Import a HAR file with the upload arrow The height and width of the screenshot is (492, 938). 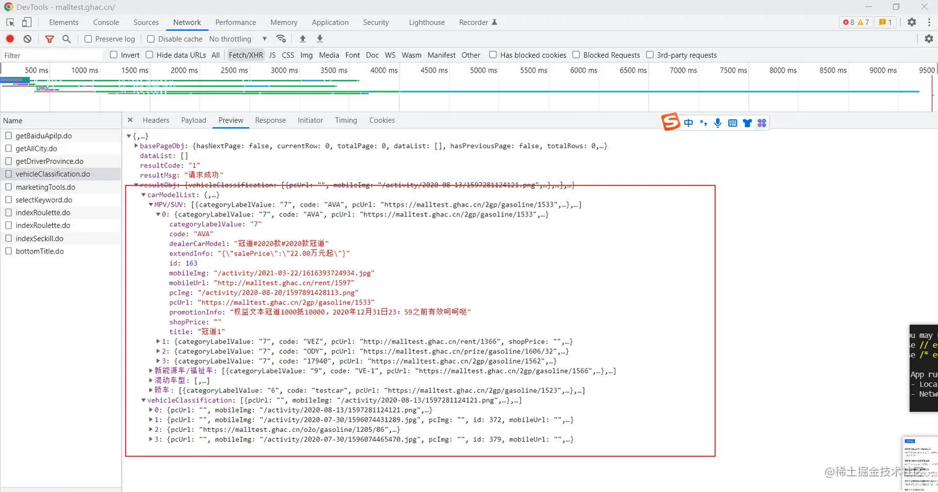(303, 38)
